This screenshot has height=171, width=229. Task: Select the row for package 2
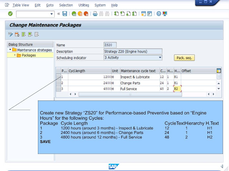click(58, 83)
